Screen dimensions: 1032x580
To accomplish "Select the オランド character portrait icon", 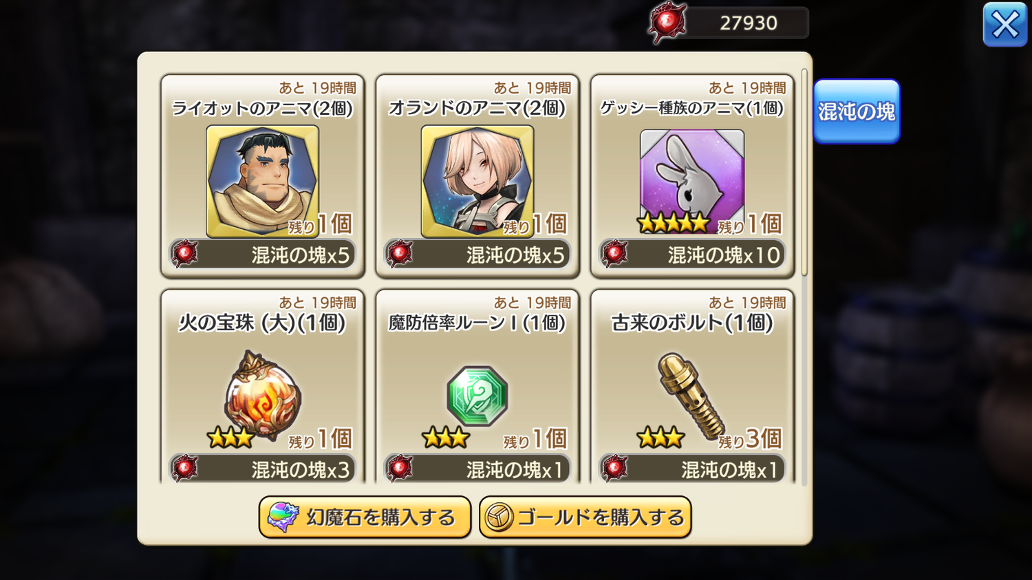I will click(477, 181).
